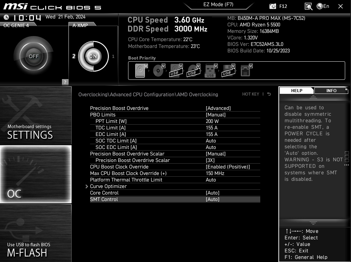Viewport: 351px width, 262px height.
Task: Click the Core Control row label
Action: coord(104,193)
